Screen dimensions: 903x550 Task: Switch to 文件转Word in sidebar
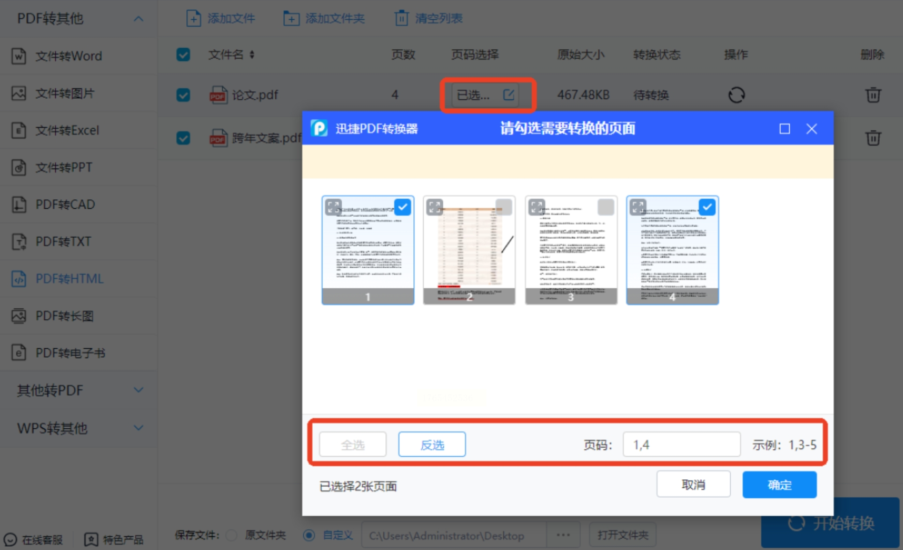(x=68, y=56)
